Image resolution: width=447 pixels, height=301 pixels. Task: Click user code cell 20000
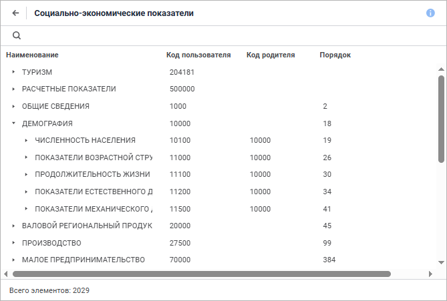point(180,226)
